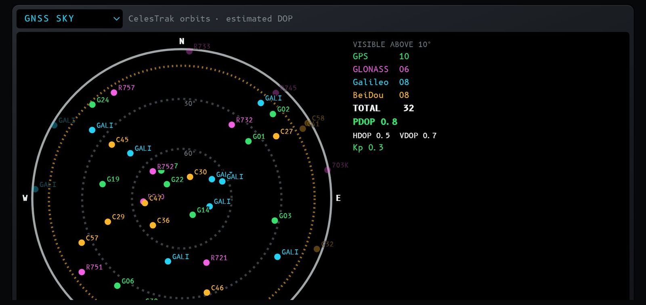The height and width of the screenshot is (305, 646).
Task: Click the C27 BeiDou satellite dot
Action: [x=276, y=136]
